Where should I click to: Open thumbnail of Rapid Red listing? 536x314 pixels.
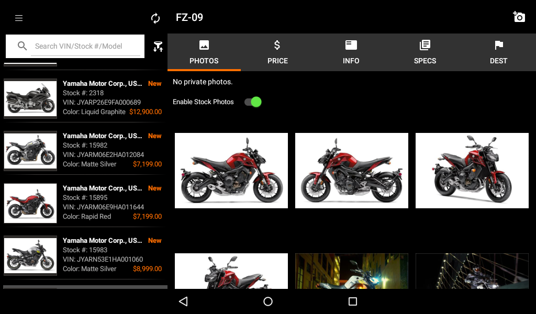point(30,203)
